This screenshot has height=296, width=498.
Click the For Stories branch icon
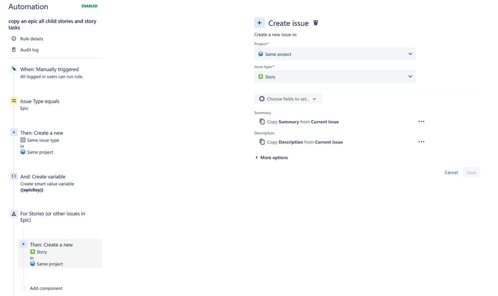[13, 213]
